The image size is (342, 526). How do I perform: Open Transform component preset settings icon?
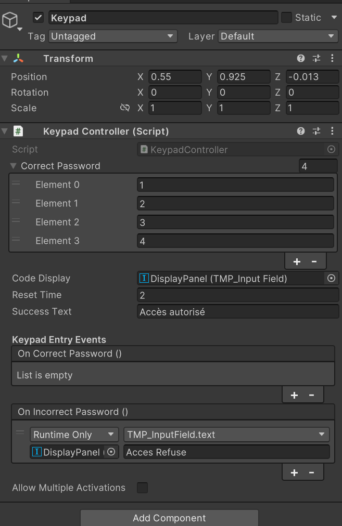tap(316, 59)
